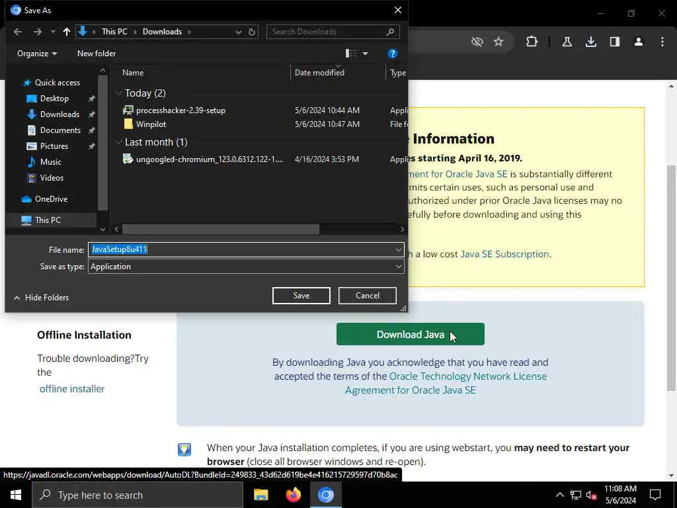
Task: Open Documents in the navigation pane
Action: point(60,130)
